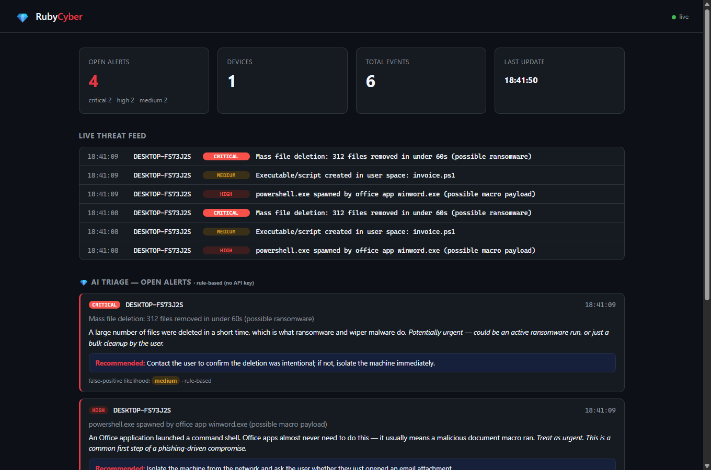The width and height of the screenshot is (711, 470).
Task: Click MEDIUM badge in 18:41:08 feed row
Action: point(226,232)
